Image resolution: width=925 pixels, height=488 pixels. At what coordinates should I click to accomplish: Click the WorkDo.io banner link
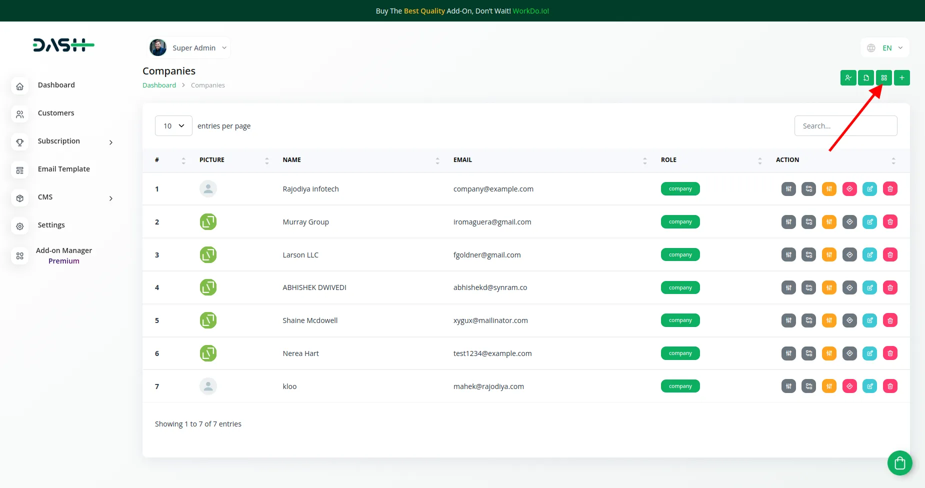pyautogui.click(x=530, y=11)
